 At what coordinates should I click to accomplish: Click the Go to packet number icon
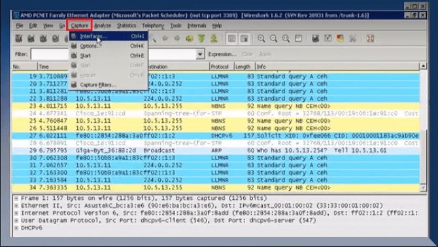tap(190, 39)
